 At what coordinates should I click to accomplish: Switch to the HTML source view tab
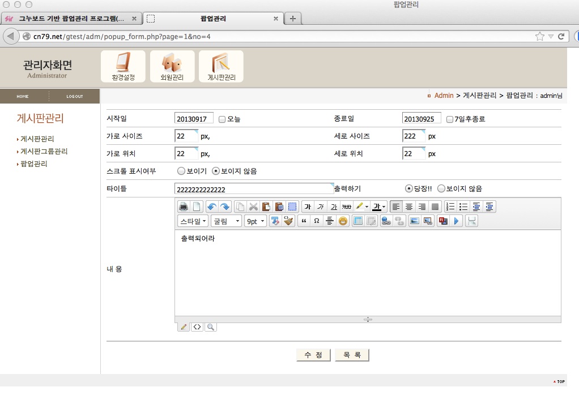197,327
